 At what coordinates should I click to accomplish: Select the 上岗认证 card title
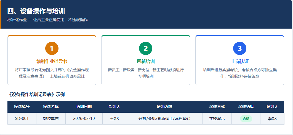240,61
